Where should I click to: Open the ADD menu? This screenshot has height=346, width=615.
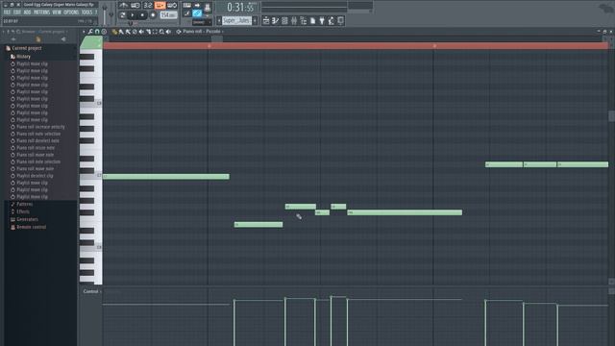(x=27, y=12)
